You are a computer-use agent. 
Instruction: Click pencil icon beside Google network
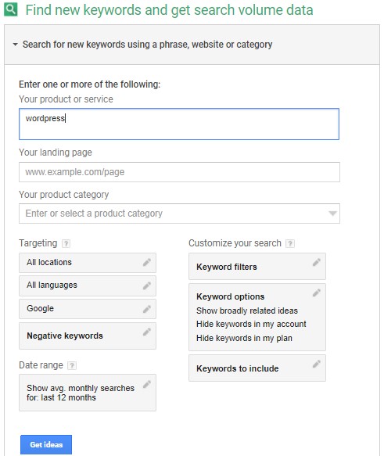click(147, 309)
